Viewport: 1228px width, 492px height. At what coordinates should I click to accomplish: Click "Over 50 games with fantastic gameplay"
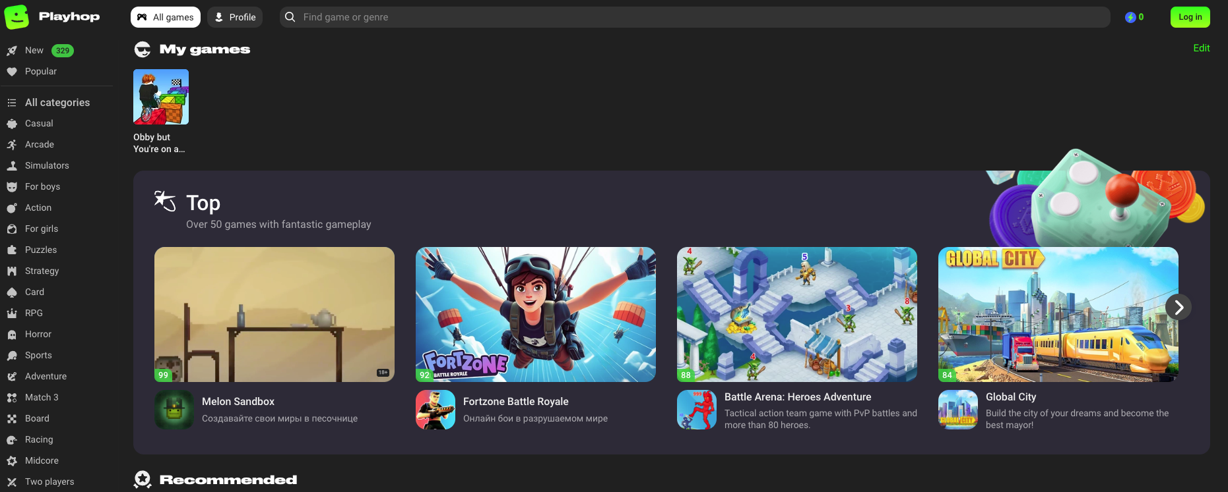(278, 225)
